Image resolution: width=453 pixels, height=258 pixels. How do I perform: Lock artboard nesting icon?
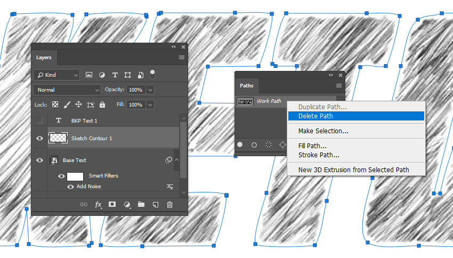tap(91, 104)
